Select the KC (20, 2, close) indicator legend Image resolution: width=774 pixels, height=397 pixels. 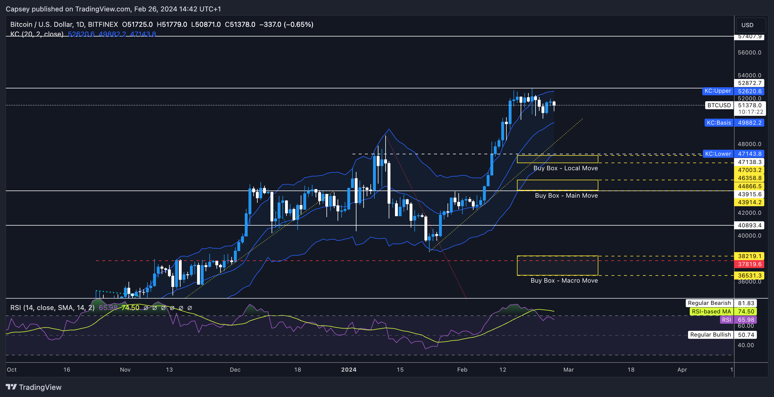tap(37, 34)
